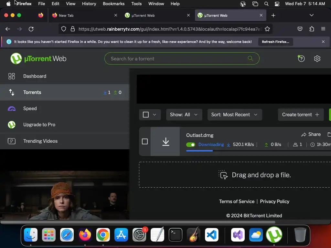Click the site lock icon in the address bar
Screen dimensions: 331x248
pos(73,29)
